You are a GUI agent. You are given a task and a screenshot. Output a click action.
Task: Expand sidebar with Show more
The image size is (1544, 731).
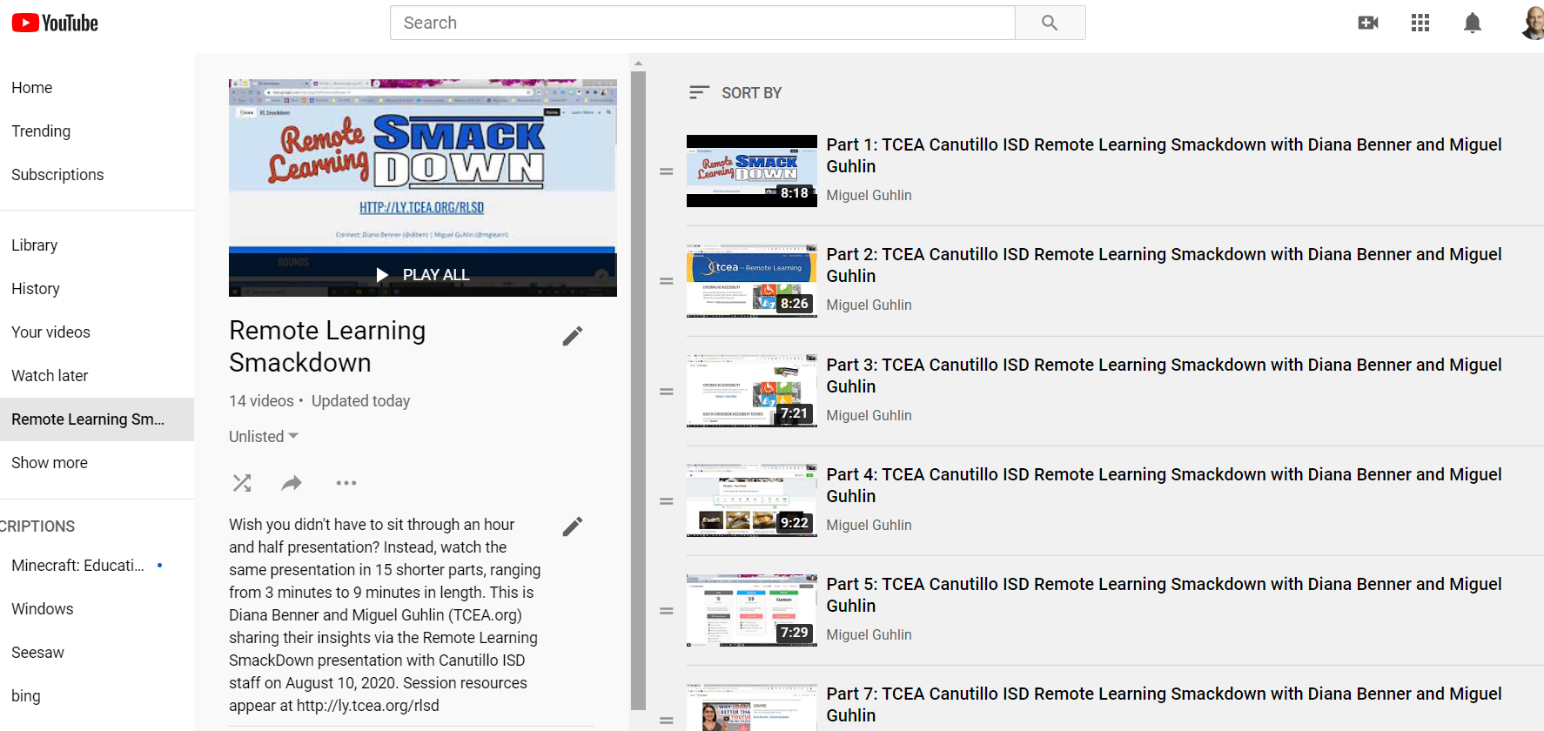click(50, 463)
